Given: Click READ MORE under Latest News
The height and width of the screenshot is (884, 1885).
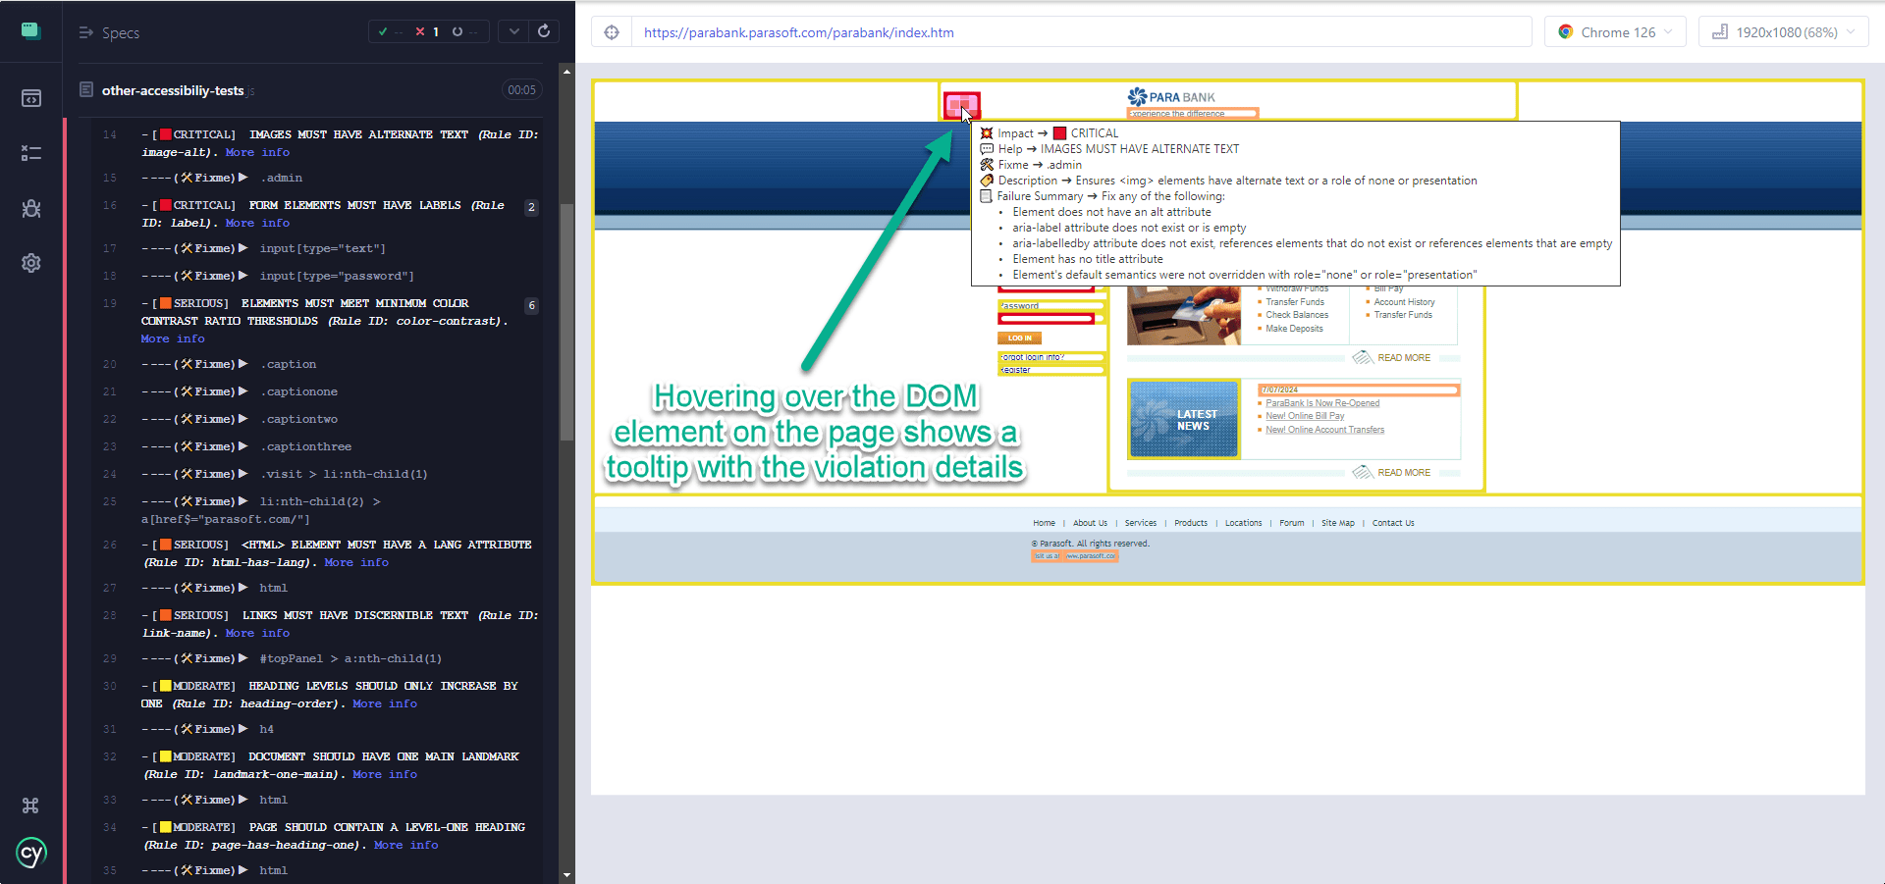Looking at the screenshot, I should click(1403, 472).
